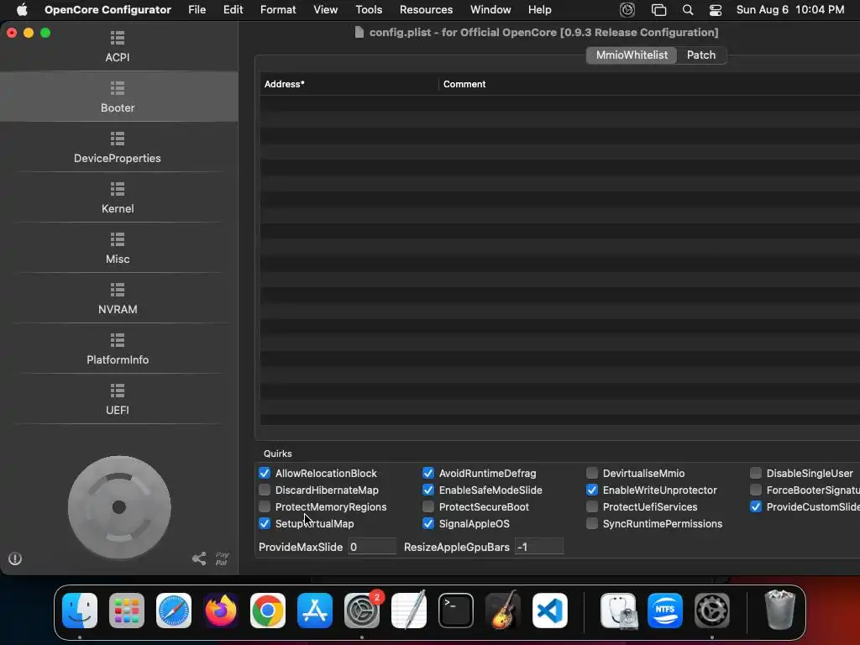Open OpenCore Configurator gear icon in Dock
This screenshot has height=645, width=860.
pyautogui.click(x=712, y=611)
